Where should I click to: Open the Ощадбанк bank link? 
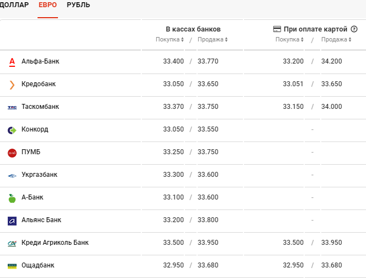(39, 266)
